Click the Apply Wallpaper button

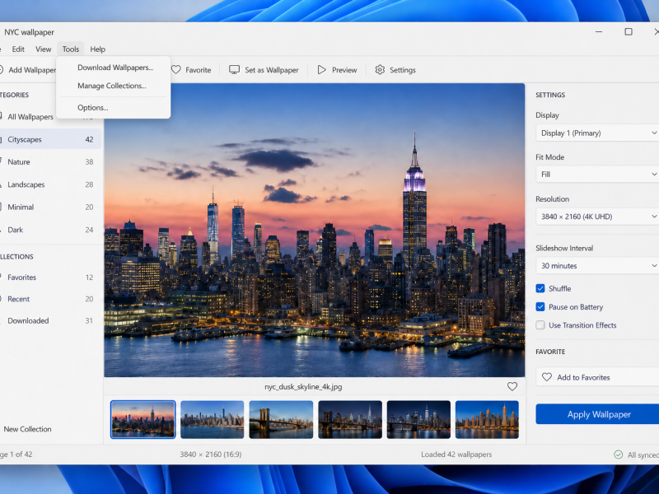pyautogui.click(x=597, y=415)
